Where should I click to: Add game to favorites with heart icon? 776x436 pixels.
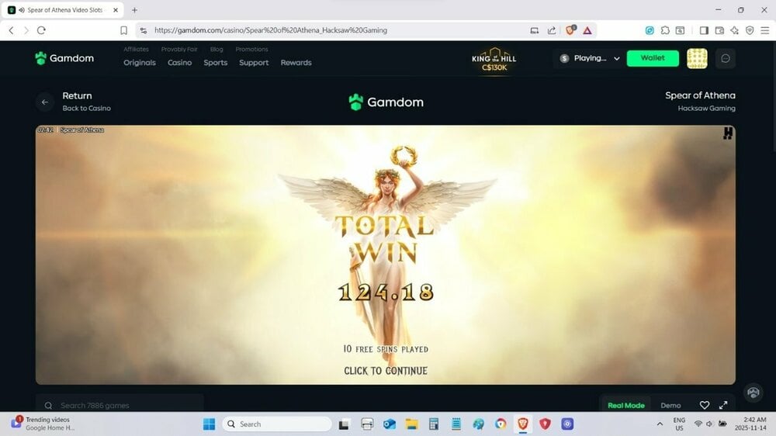tap(705, 405)
